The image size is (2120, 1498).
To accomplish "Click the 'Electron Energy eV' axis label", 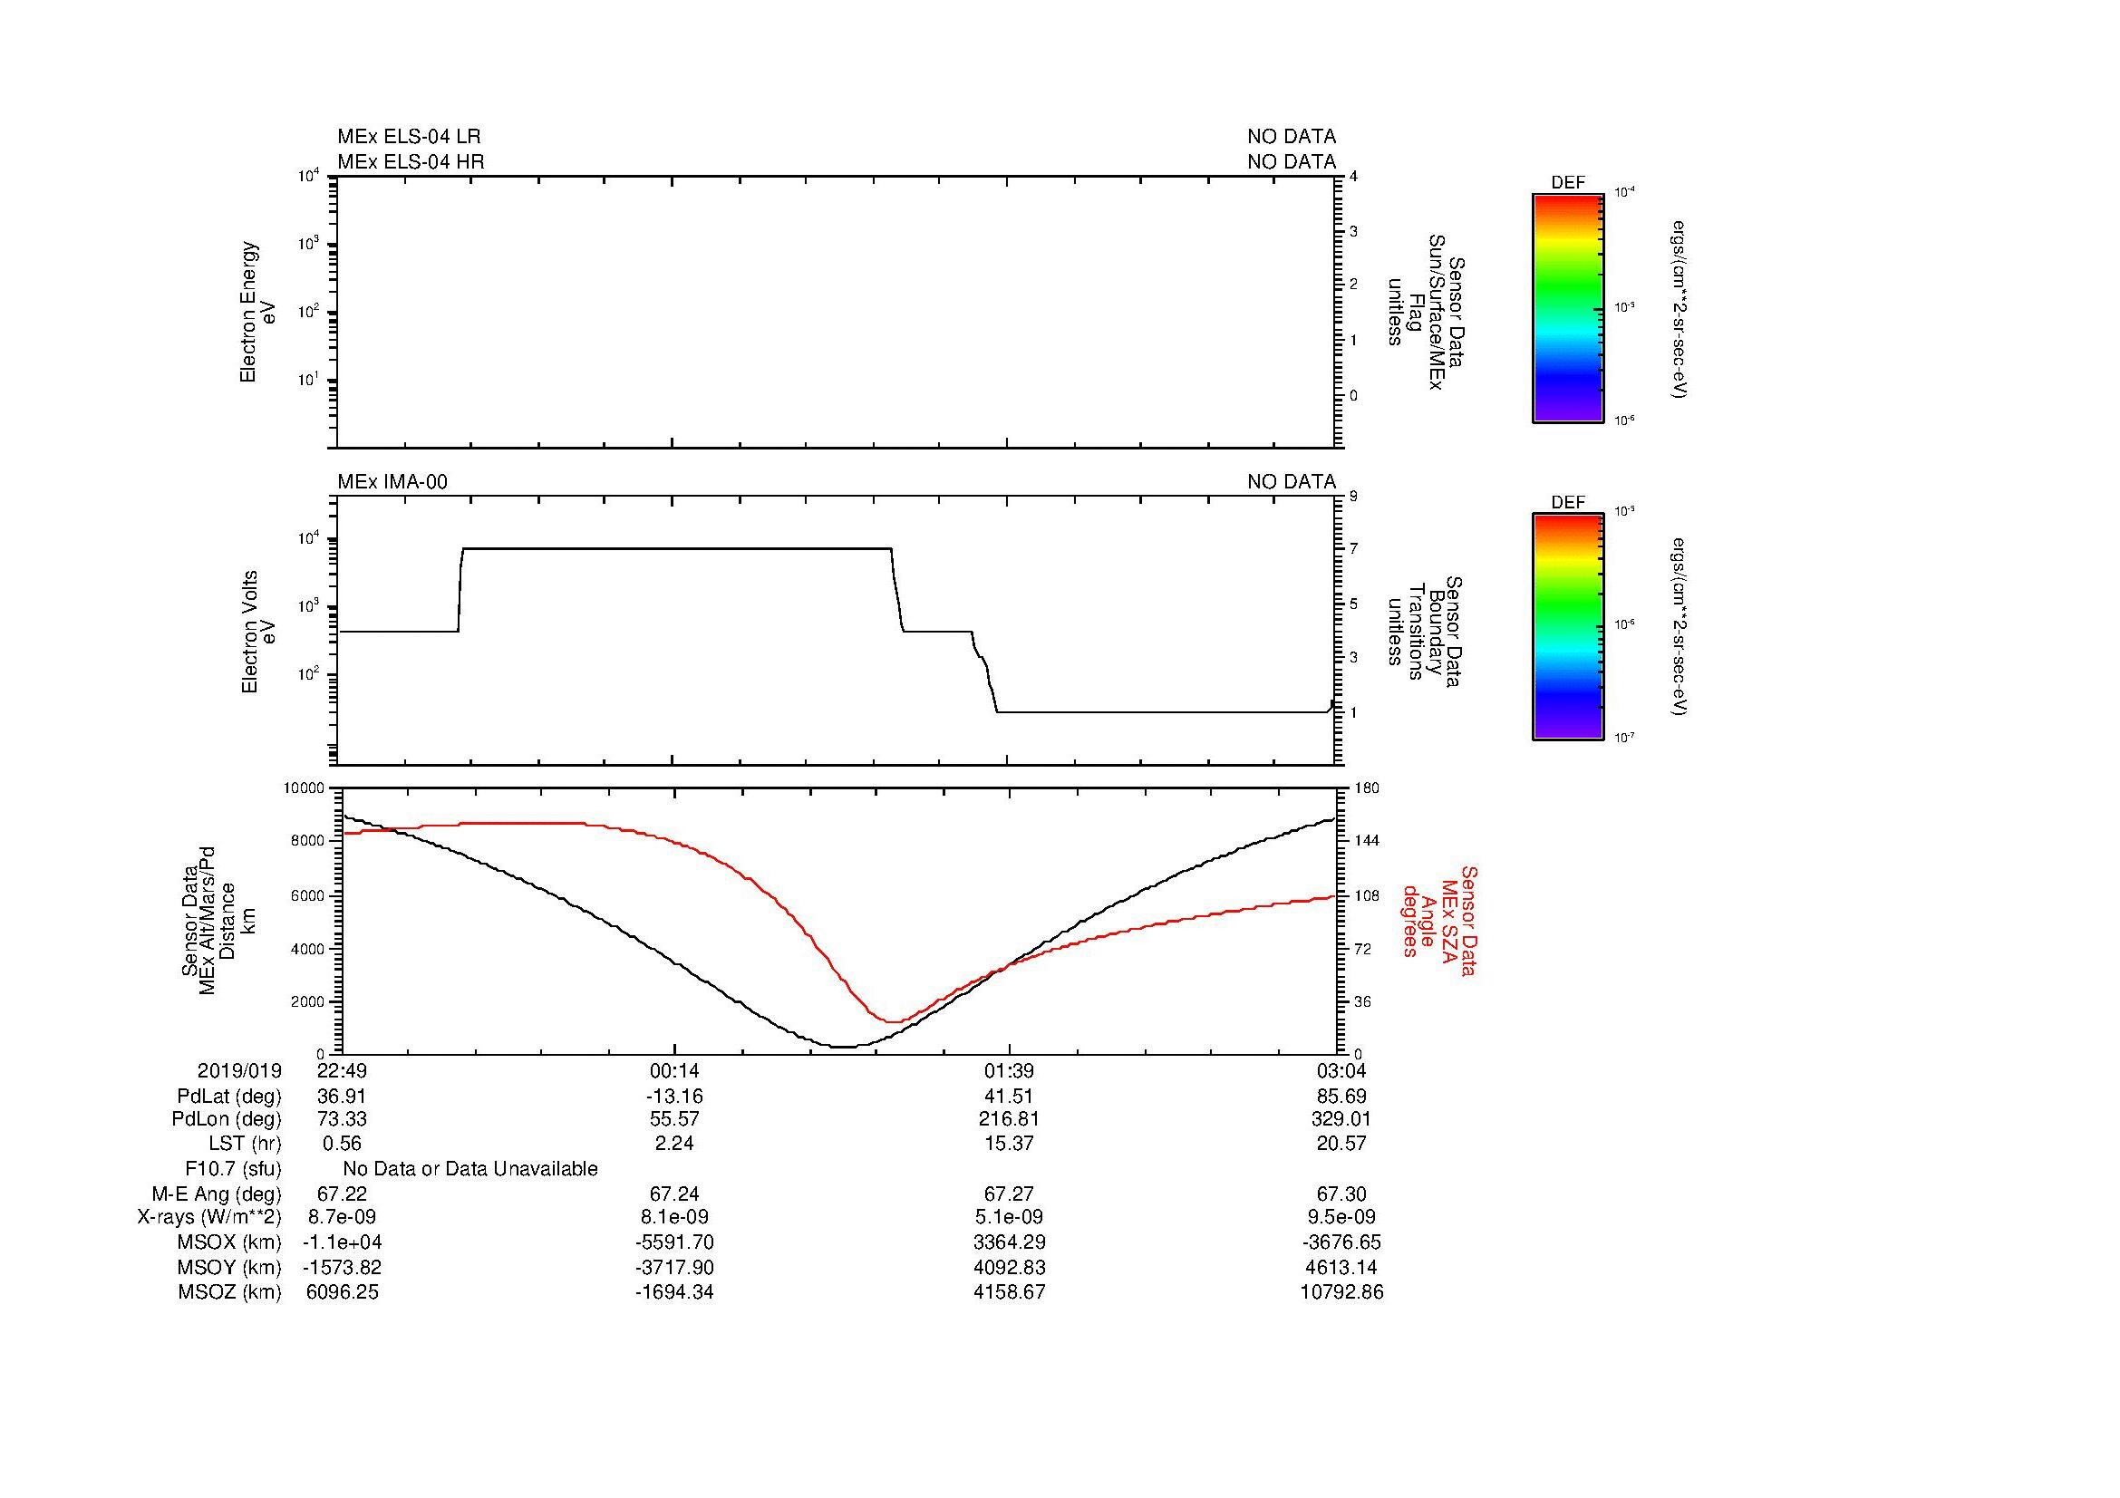I will click(x=257, y=312).
